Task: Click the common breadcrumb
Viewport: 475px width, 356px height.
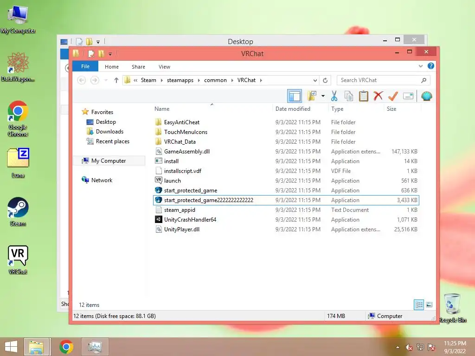Action: (x=215, y=80)
